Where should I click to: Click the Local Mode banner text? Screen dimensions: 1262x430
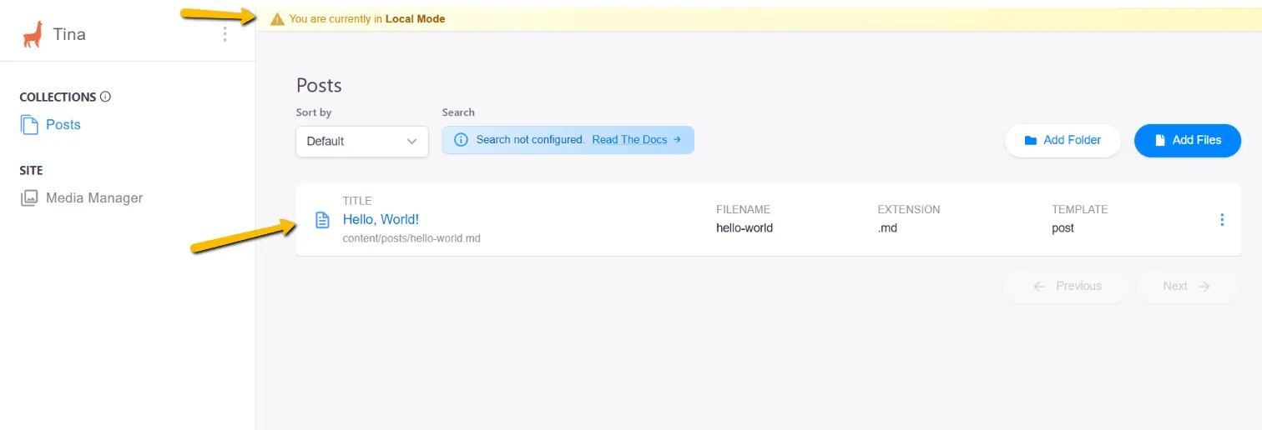click(x=367, y=19)
